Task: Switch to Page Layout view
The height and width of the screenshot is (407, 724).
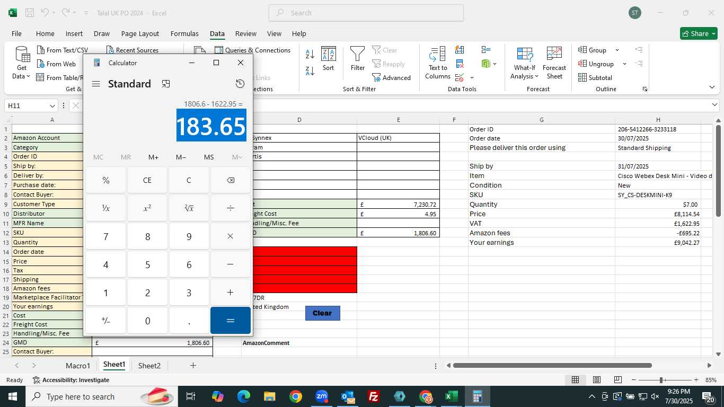Action: pos(597,380)
